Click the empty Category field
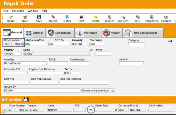Image resolution: width=176 pixels, height=115 pixels. [x=136, y=44]
